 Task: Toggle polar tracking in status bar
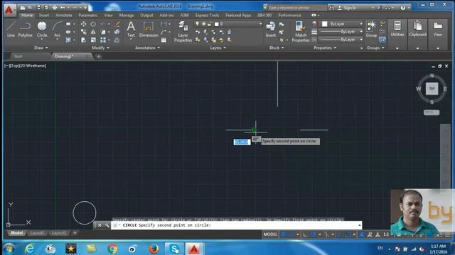pos(313,234)
